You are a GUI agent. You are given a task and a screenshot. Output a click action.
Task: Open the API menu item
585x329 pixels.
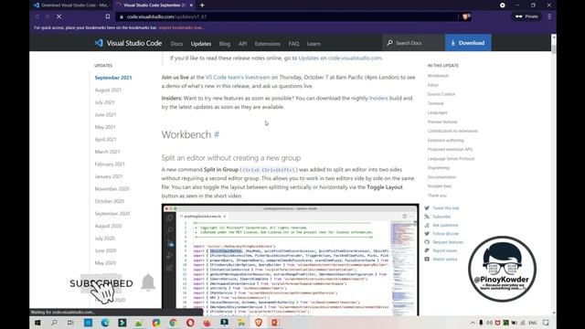[242, 44]
